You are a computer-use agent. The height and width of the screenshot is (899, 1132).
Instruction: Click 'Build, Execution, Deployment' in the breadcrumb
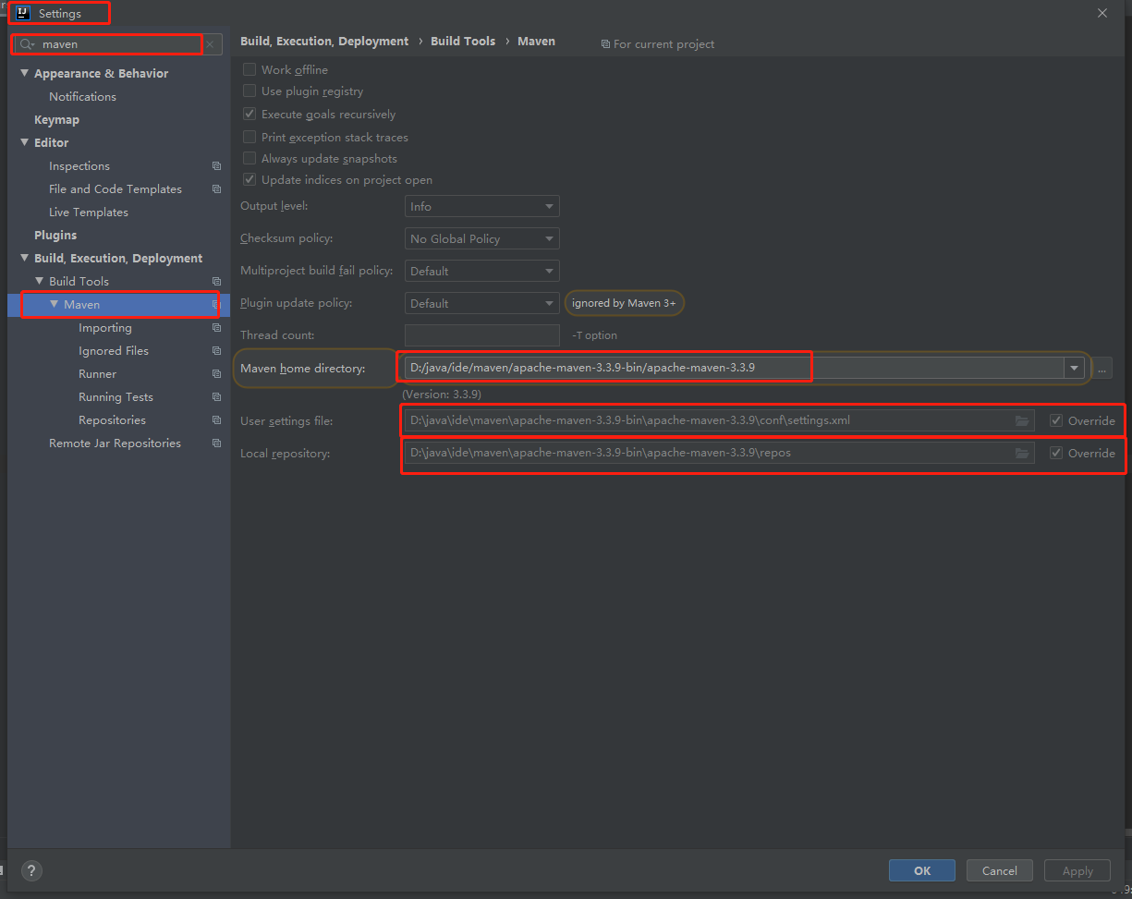click(x=324, y=42)
